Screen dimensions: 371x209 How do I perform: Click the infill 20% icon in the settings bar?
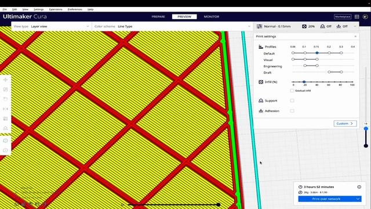pyautogui.click(x=304, y=26)
